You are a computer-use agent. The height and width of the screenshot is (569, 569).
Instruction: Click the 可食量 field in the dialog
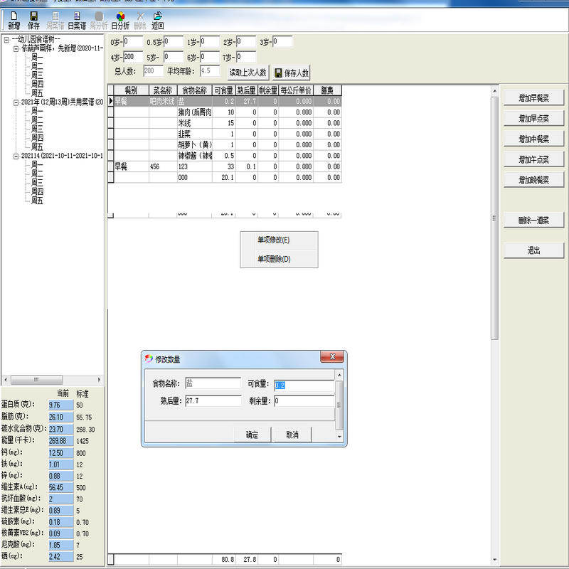pyautogui.click(x=304, y=385)
